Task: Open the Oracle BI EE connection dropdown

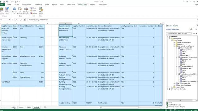Action: [191, 34]
